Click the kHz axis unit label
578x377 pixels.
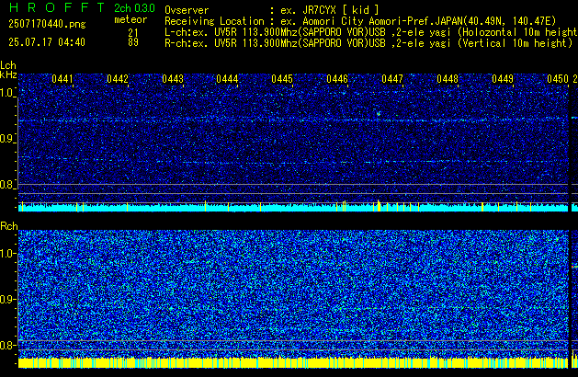[x=8, y=74]
